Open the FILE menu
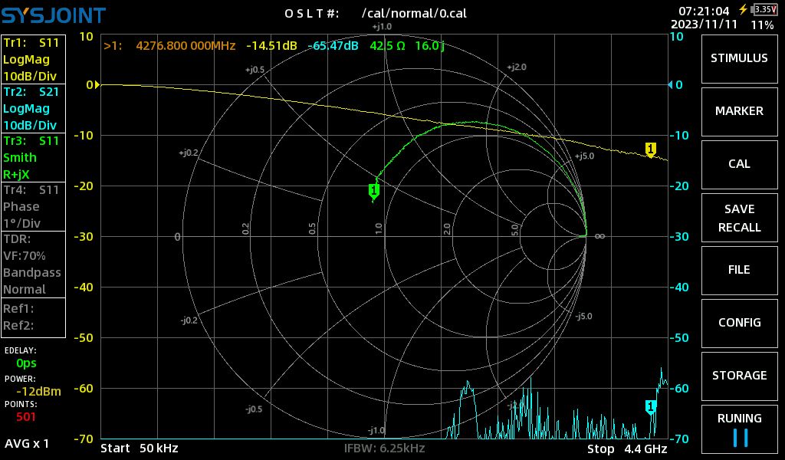 click(x=739, y=270)
